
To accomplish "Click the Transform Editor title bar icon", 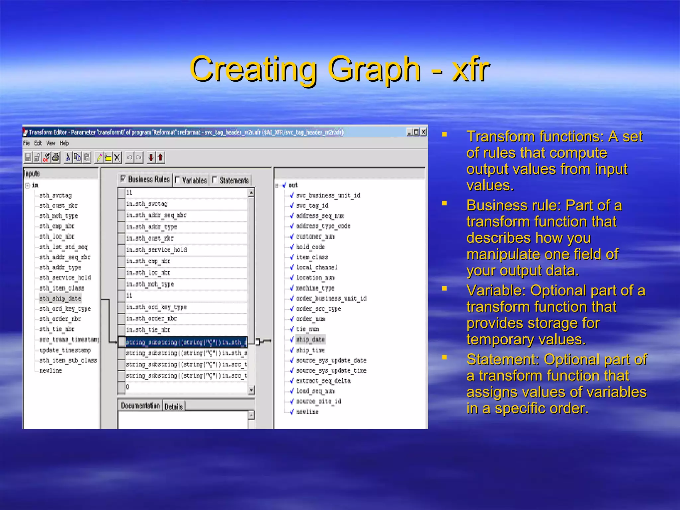I will (26, 132).
